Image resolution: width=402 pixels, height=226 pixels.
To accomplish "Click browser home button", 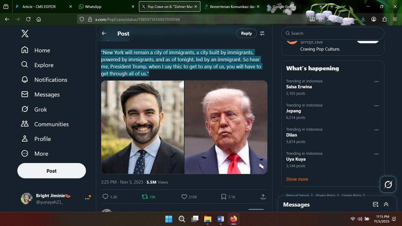I will (x=39, y=19).
